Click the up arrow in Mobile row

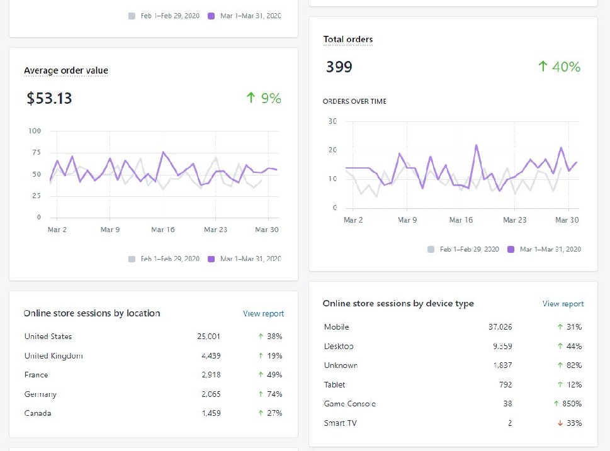[x=560, y=326]
